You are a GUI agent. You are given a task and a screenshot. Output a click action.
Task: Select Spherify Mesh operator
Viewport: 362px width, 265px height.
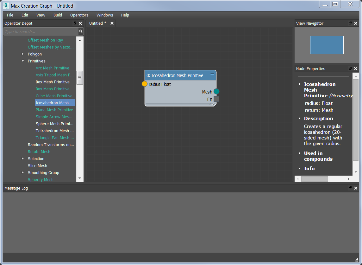pyautogui.click(x=41, y=179)
